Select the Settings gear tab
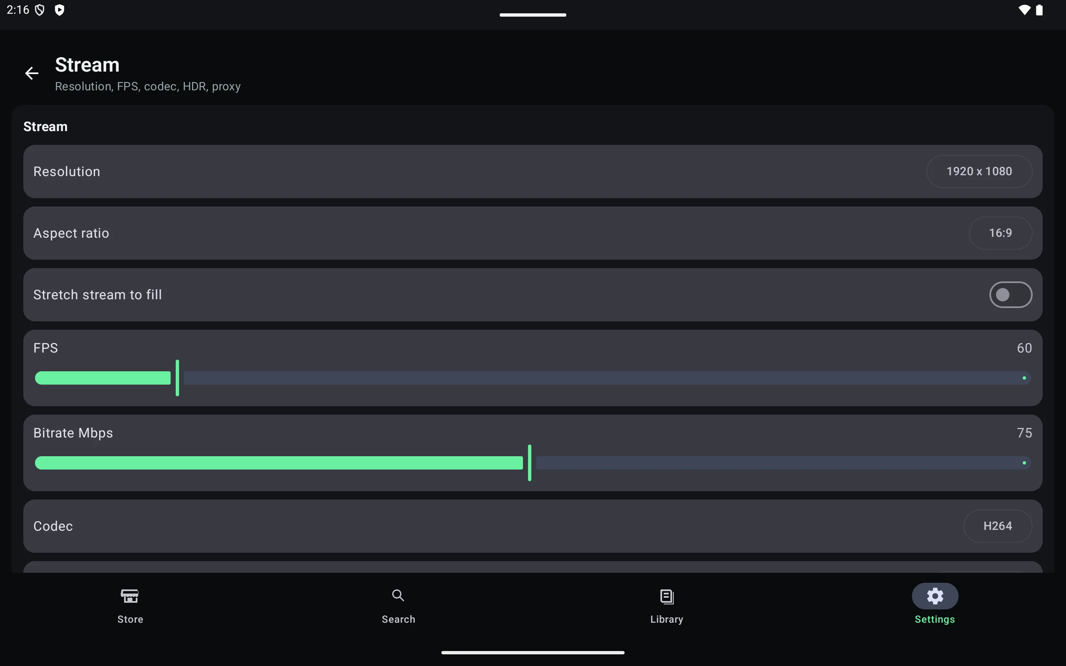Screen dimensions: 1066x666 coord(935,596)
